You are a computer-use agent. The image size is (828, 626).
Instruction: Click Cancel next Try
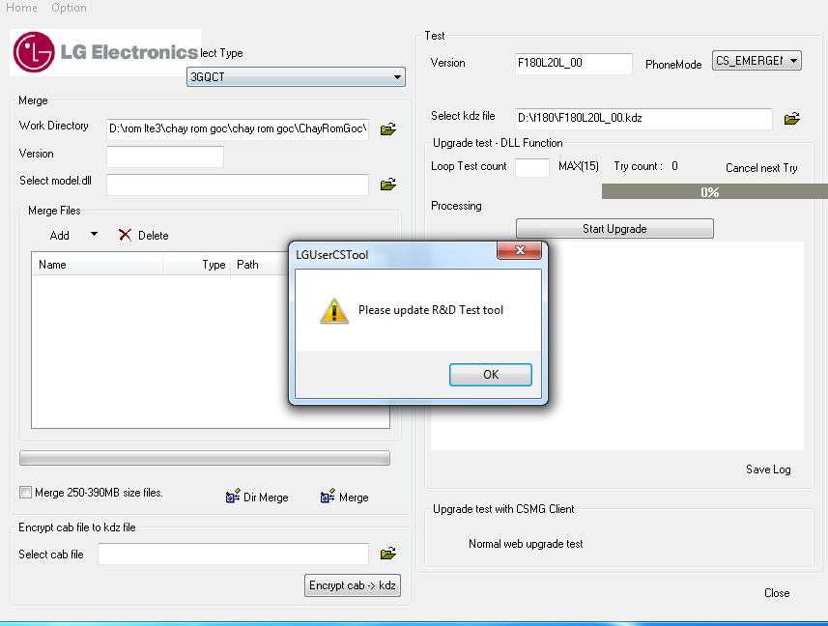click(761, 168)
